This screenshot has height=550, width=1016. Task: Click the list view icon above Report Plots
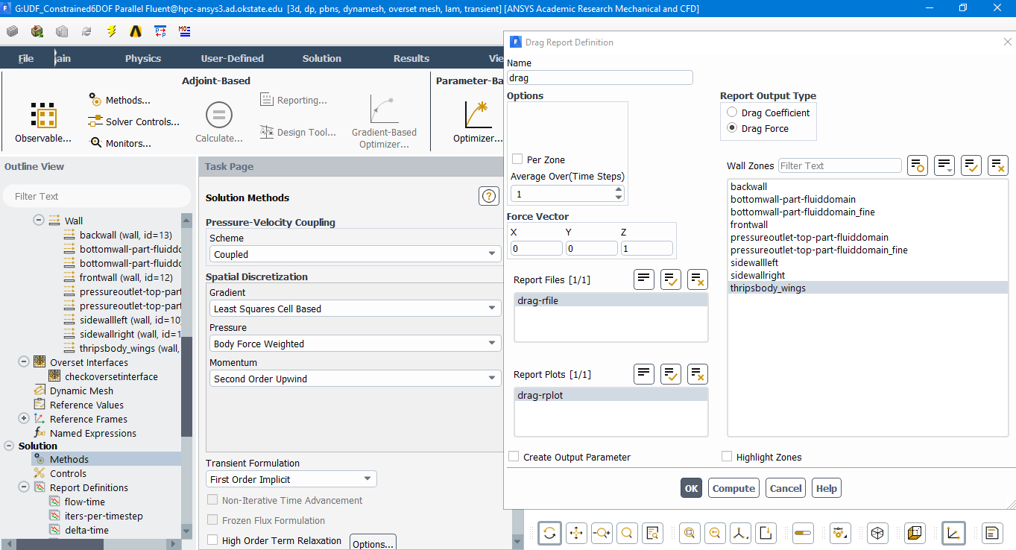click(x=644, y=374)
